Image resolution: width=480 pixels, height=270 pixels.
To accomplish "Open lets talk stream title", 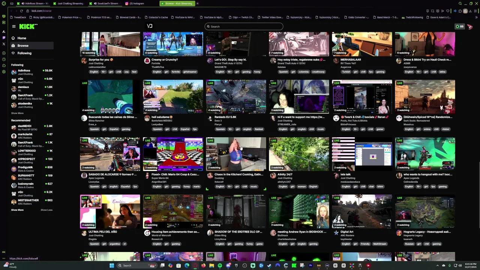I will coord(345,174).
